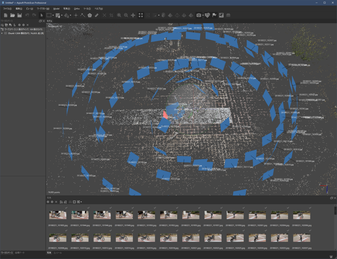Choose the Move object tool
337x259 pixels.
coord(66,15)
